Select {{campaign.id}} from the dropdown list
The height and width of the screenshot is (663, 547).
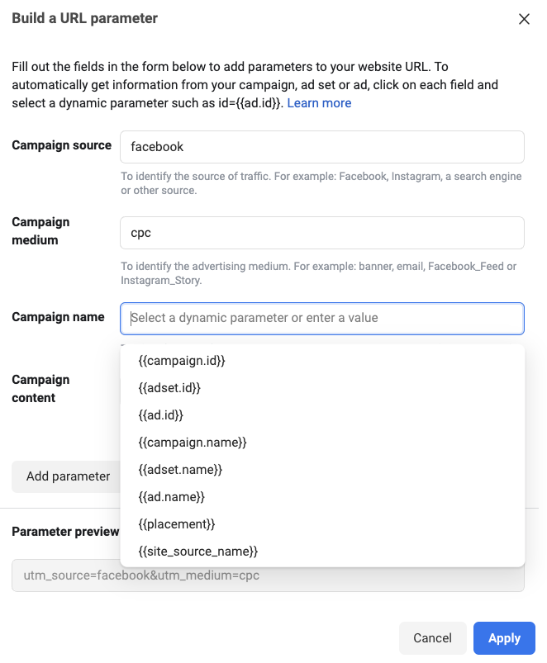[322, 361]
